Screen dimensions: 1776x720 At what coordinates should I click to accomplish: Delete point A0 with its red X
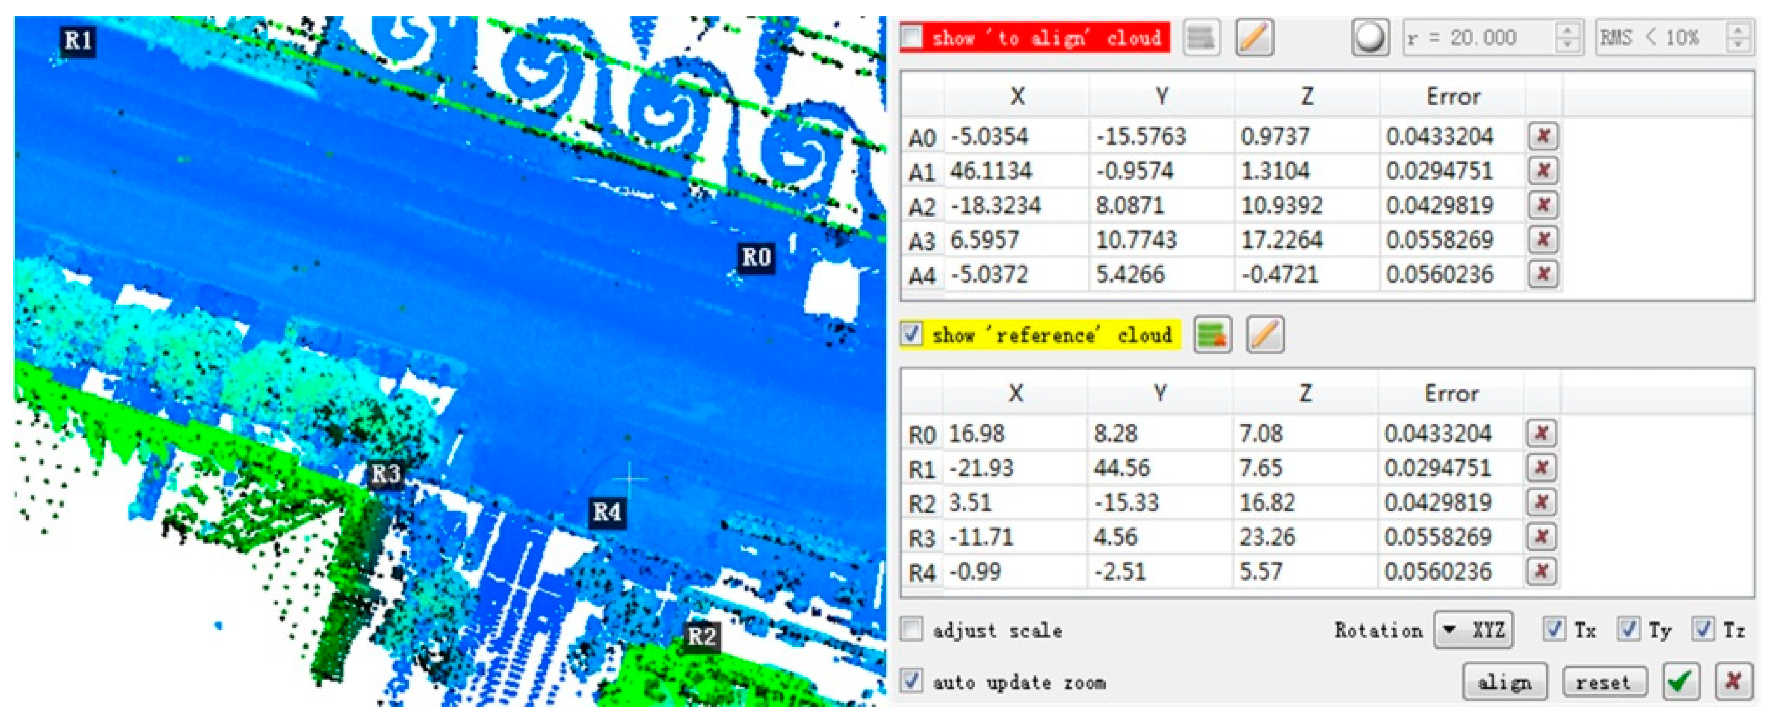click(x=1543, y=136)
